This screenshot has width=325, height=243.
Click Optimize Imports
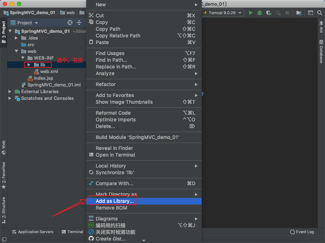click(144, 120)
